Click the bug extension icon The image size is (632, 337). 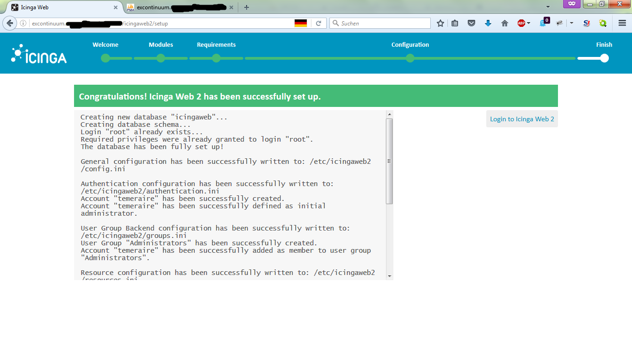pos(560,23)
